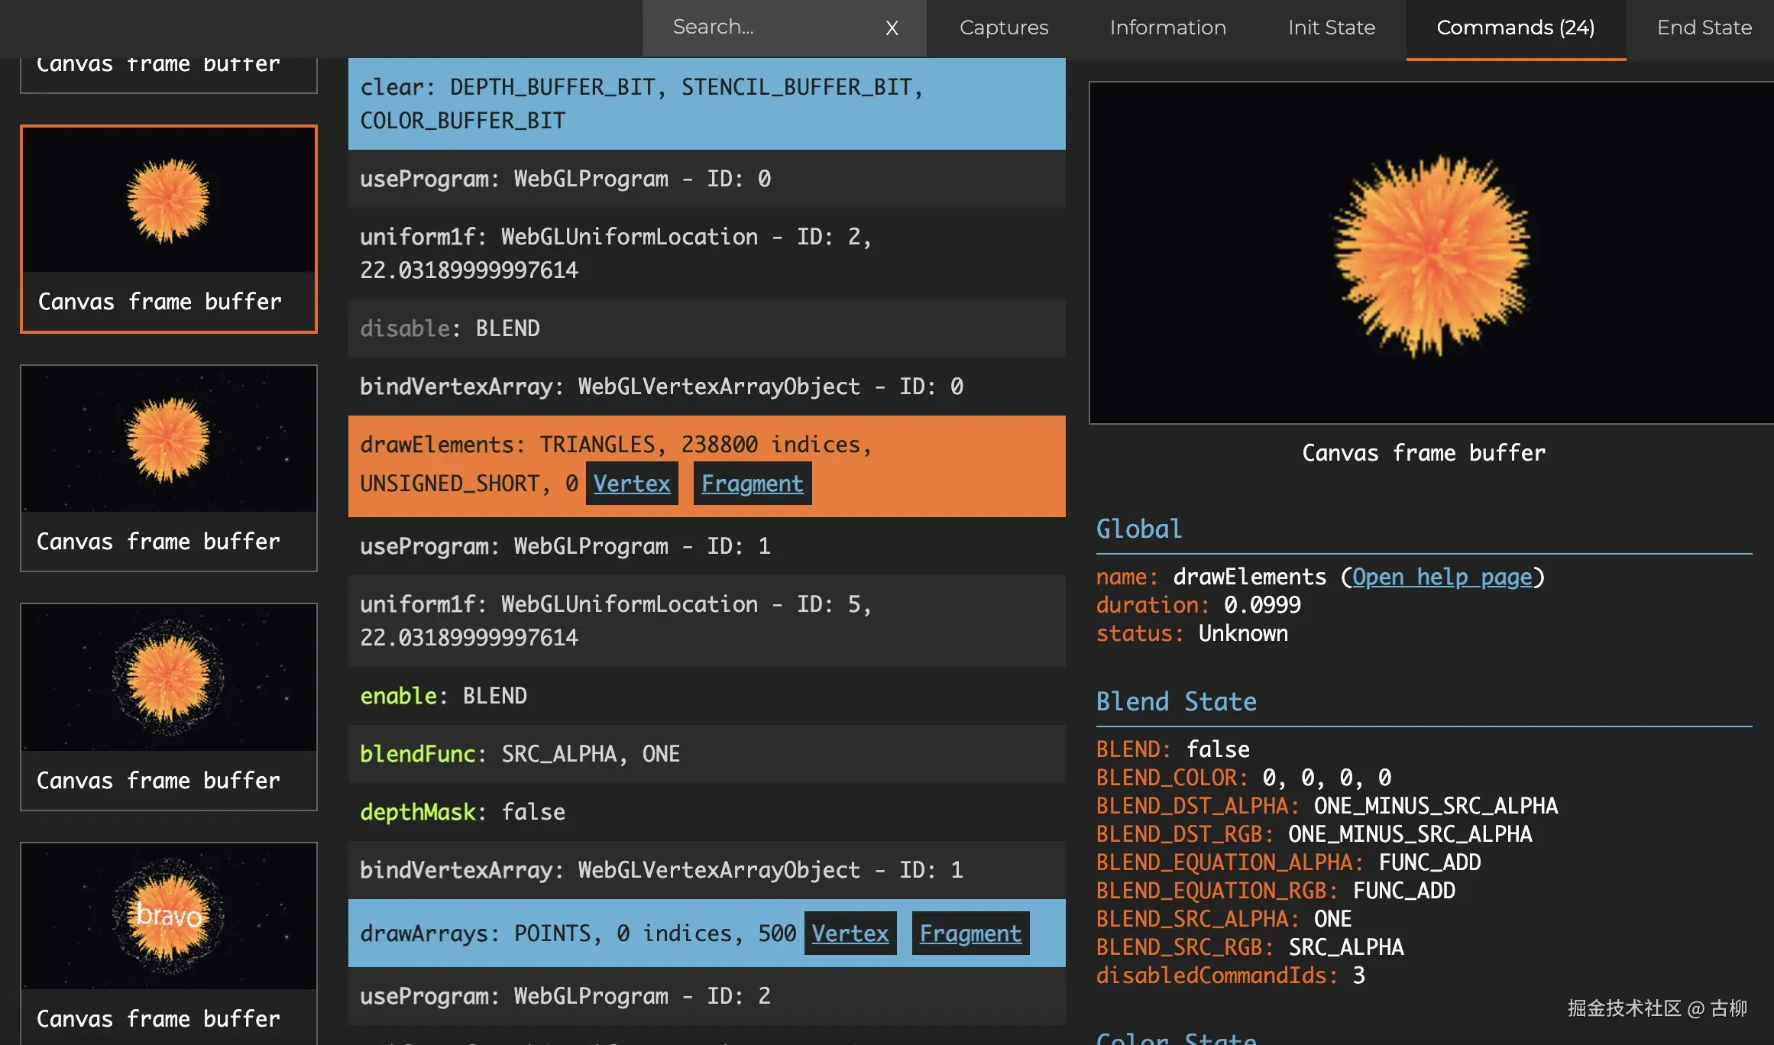Open Vertex shader link for drawArrays

850,933
